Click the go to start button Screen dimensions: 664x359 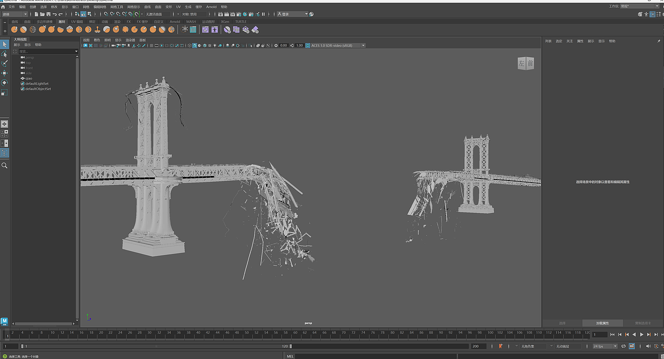pos(612,335)
